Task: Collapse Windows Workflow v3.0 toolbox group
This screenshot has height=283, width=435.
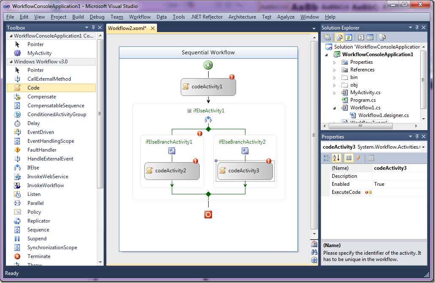Action: click(x=11, y=62)
